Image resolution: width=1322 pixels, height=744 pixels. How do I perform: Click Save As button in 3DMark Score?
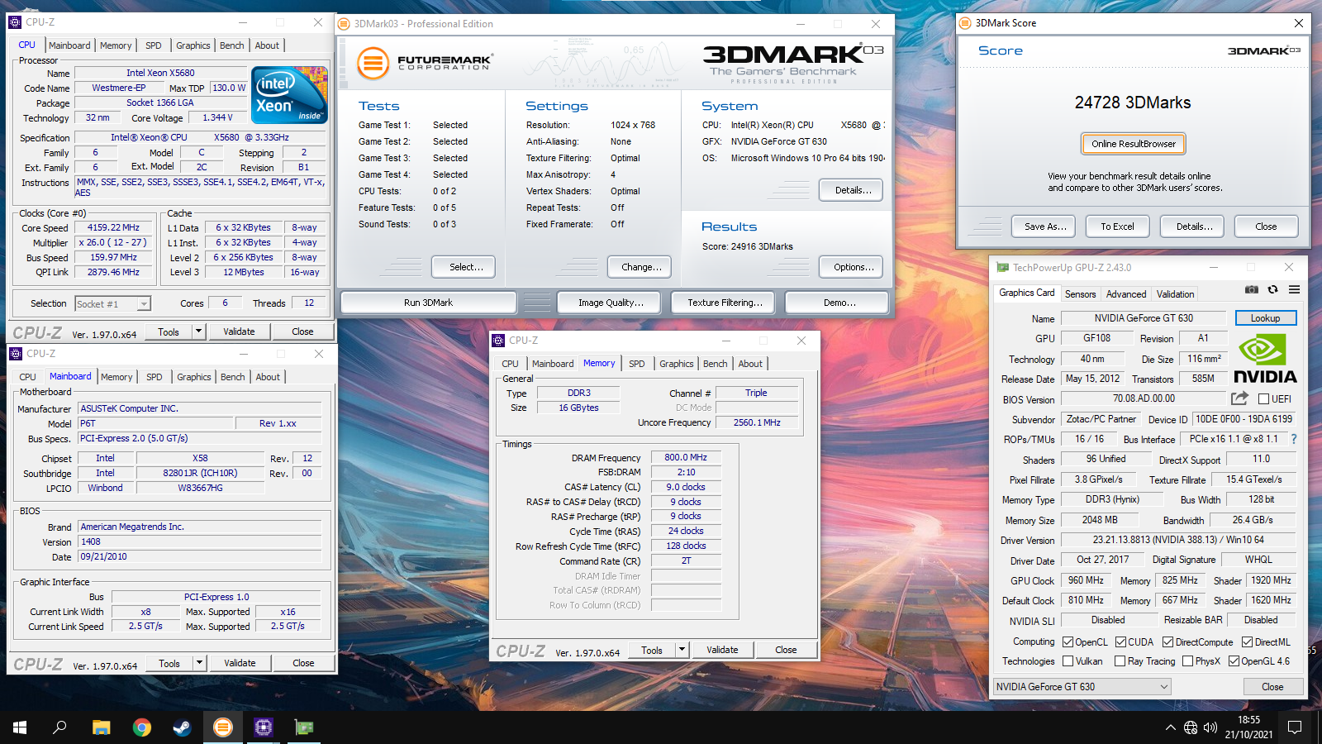[x=1043, y=227]
